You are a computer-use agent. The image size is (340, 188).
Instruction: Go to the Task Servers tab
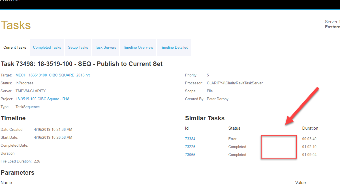point(105,47)
